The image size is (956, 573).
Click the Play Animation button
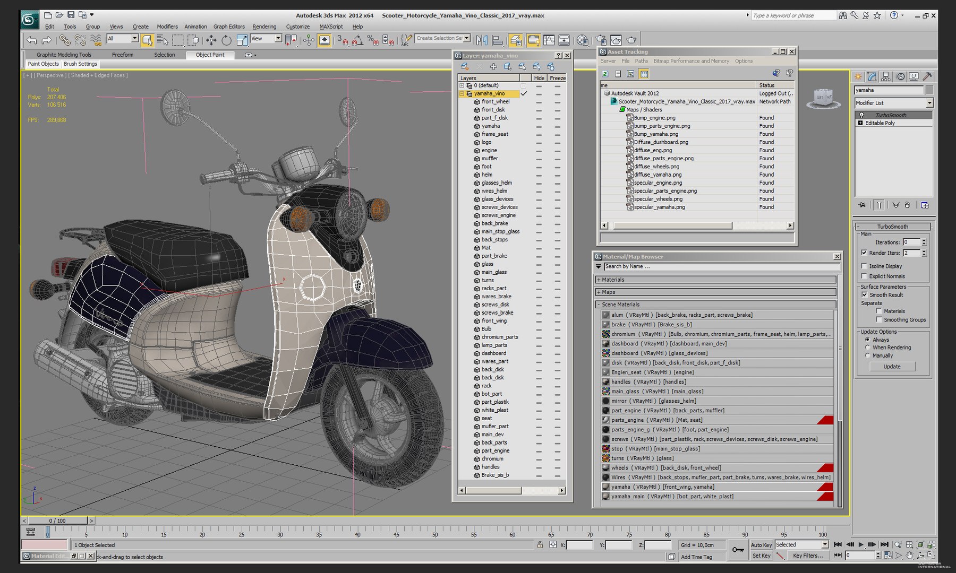point(861,544)
